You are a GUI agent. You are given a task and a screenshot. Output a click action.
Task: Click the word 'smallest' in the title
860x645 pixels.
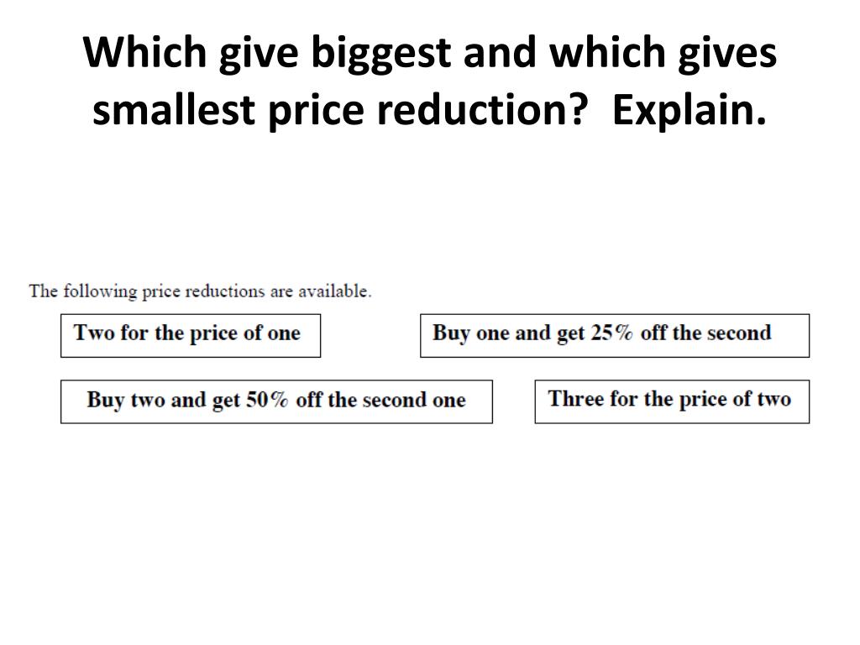[174, 108]
